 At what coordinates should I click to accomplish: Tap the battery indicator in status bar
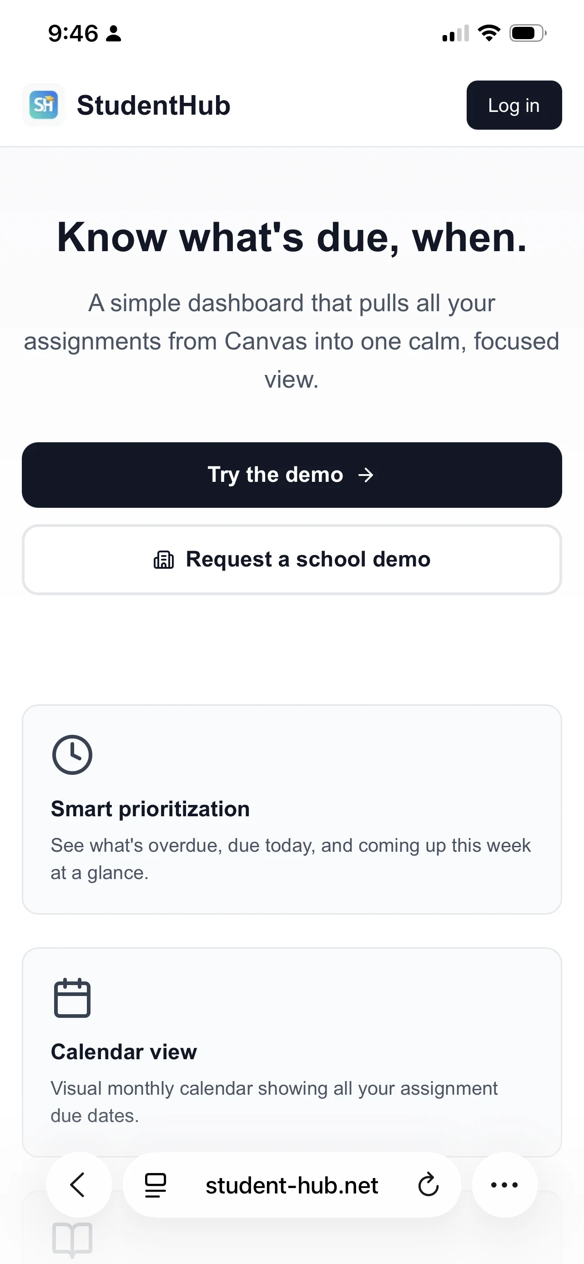[x=527, y=32]
